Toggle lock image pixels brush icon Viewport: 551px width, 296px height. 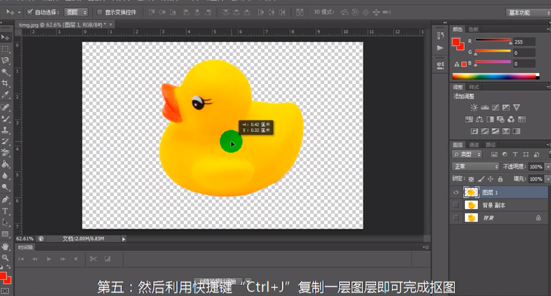[481, 179]
